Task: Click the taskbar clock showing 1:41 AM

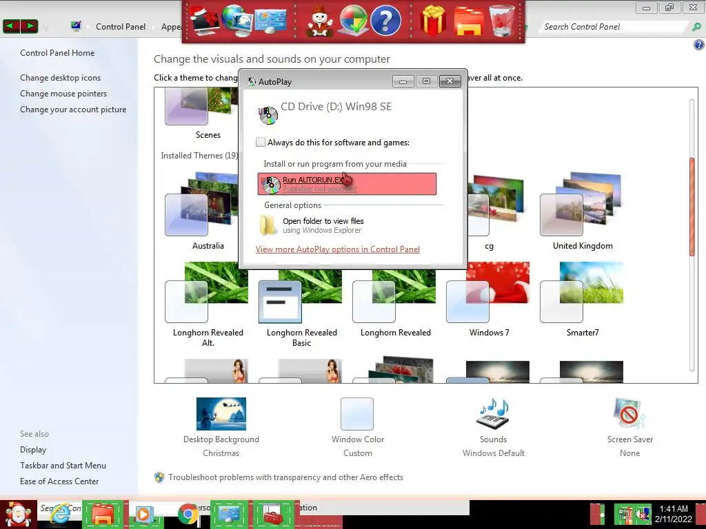Action: (x=674, y=514)
